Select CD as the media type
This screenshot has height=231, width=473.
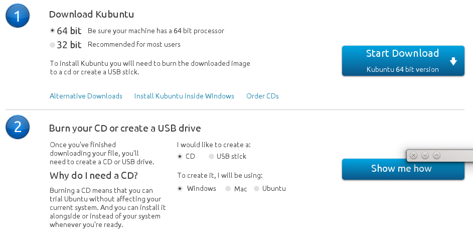click(x=180, y=156)
